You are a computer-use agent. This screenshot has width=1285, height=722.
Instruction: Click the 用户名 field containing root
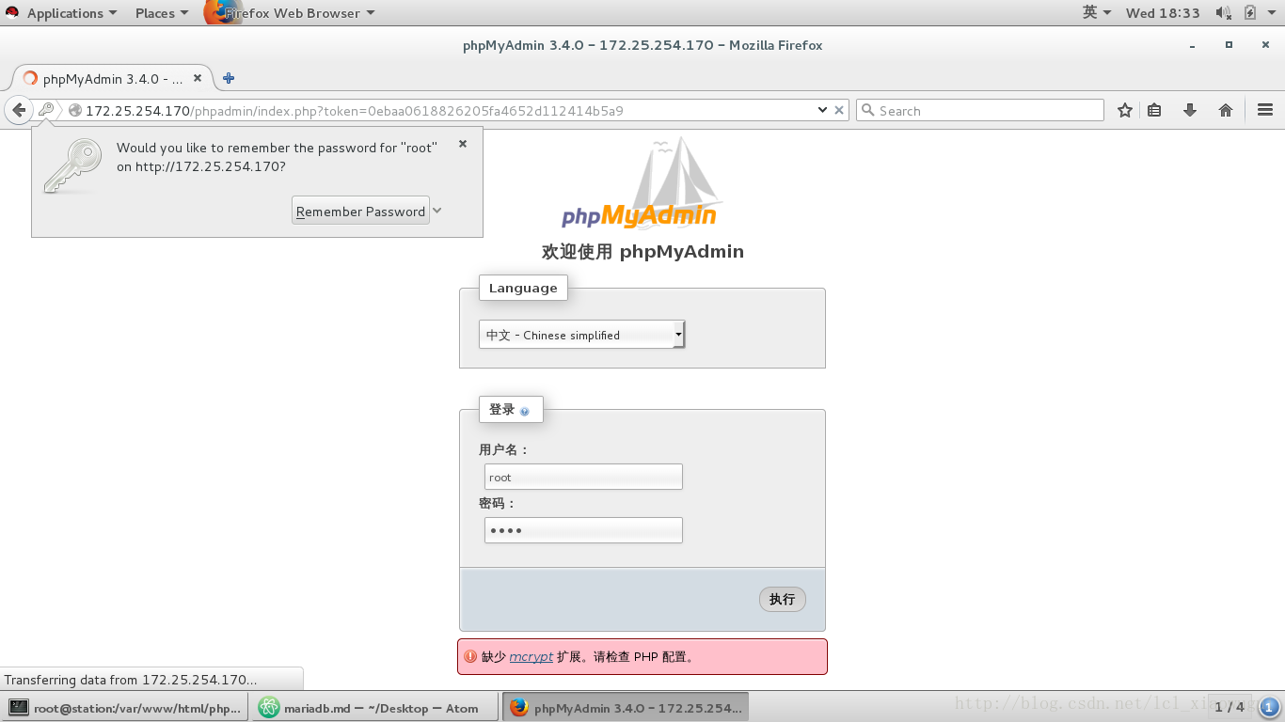(x=583, y=477)
